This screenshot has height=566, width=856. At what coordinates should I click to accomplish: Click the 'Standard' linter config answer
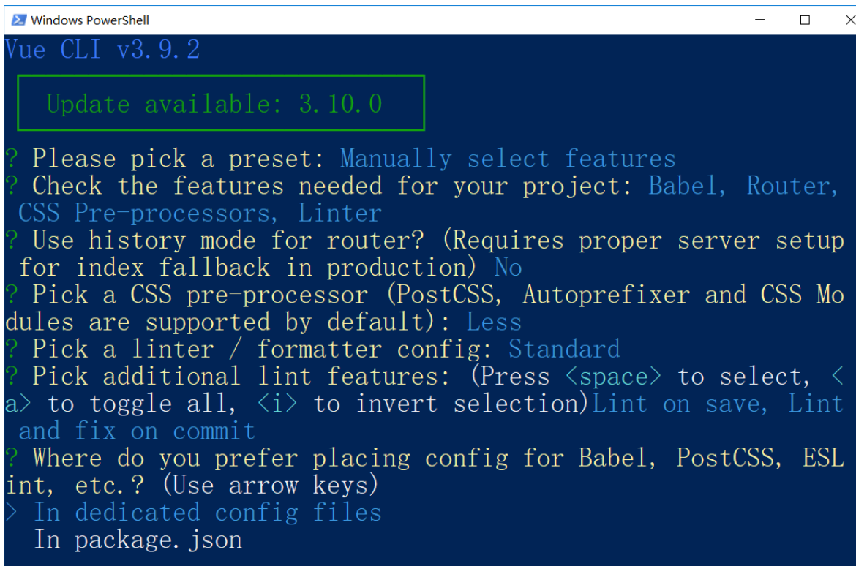click(x=564, y=350)
